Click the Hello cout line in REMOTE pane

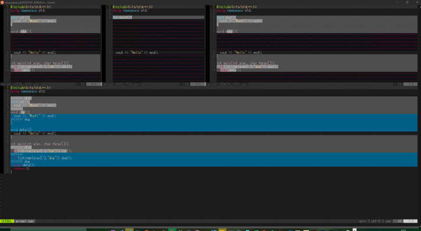click(241, 52)
